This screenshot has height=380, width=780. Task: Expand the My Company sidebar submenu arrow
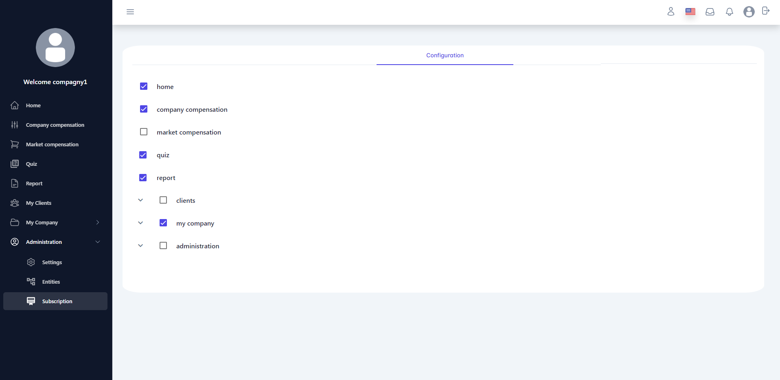98,222
